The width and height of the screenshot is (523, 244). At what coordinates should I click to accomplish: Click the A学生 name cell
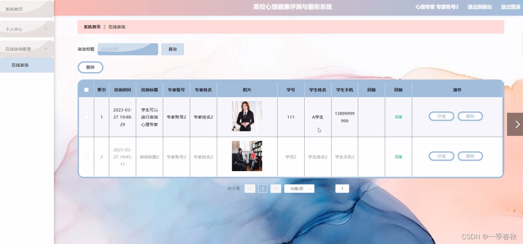318,117
